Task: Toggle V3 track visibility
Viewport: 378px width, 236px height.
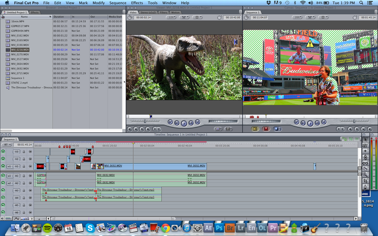Action: click(3, 152)
